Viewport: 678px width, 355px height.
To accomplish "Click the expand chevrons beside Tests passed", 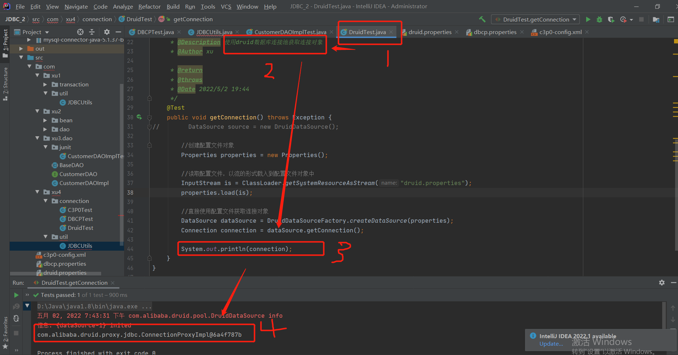I will pos(27,295).
